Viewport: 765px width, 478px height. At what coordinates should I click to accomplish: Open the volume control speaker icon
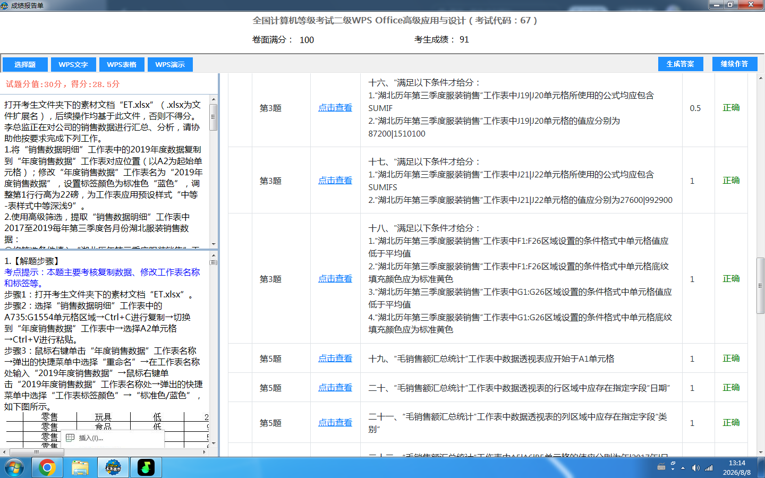tap(695, 468)
